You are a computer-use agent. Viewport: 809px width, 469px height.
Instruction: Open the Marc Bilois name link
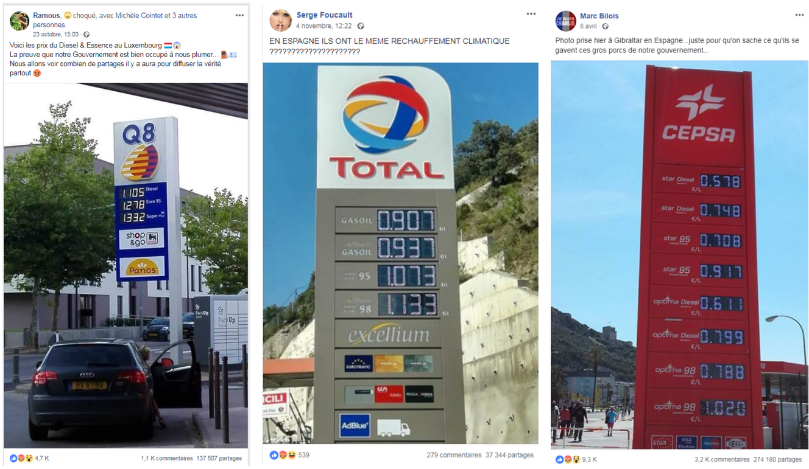point(599,16)
